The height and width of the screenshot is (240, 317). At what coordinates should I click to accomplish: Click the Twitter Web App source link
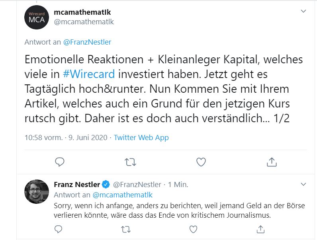point(141,137)
